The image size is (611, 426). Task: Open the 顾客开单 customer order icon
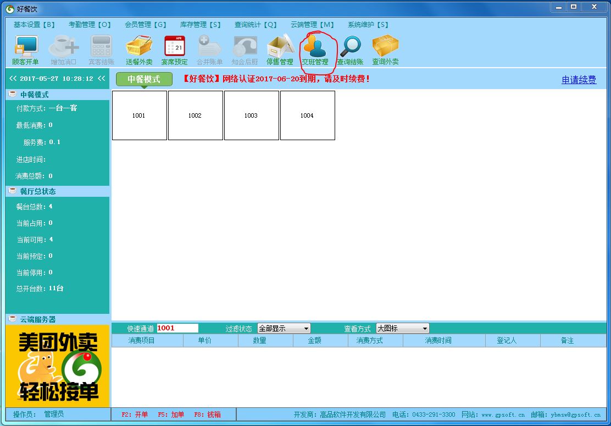26,50
